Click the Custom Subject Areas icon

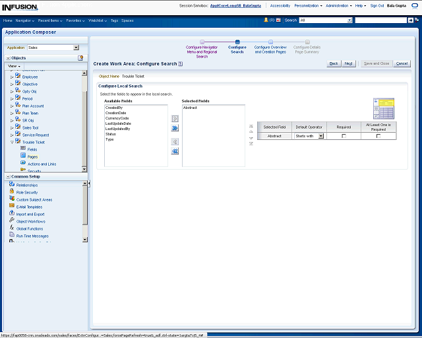click(x=12, y=199)
